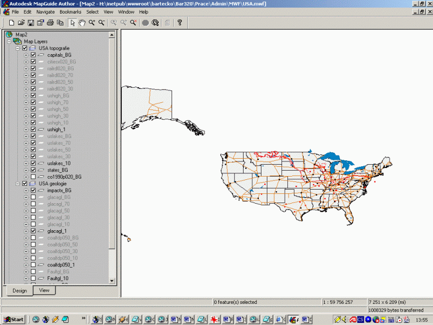Enable the co1990p020_BG layer checkbox
The image size is (433, 325).
coord(34,177)
